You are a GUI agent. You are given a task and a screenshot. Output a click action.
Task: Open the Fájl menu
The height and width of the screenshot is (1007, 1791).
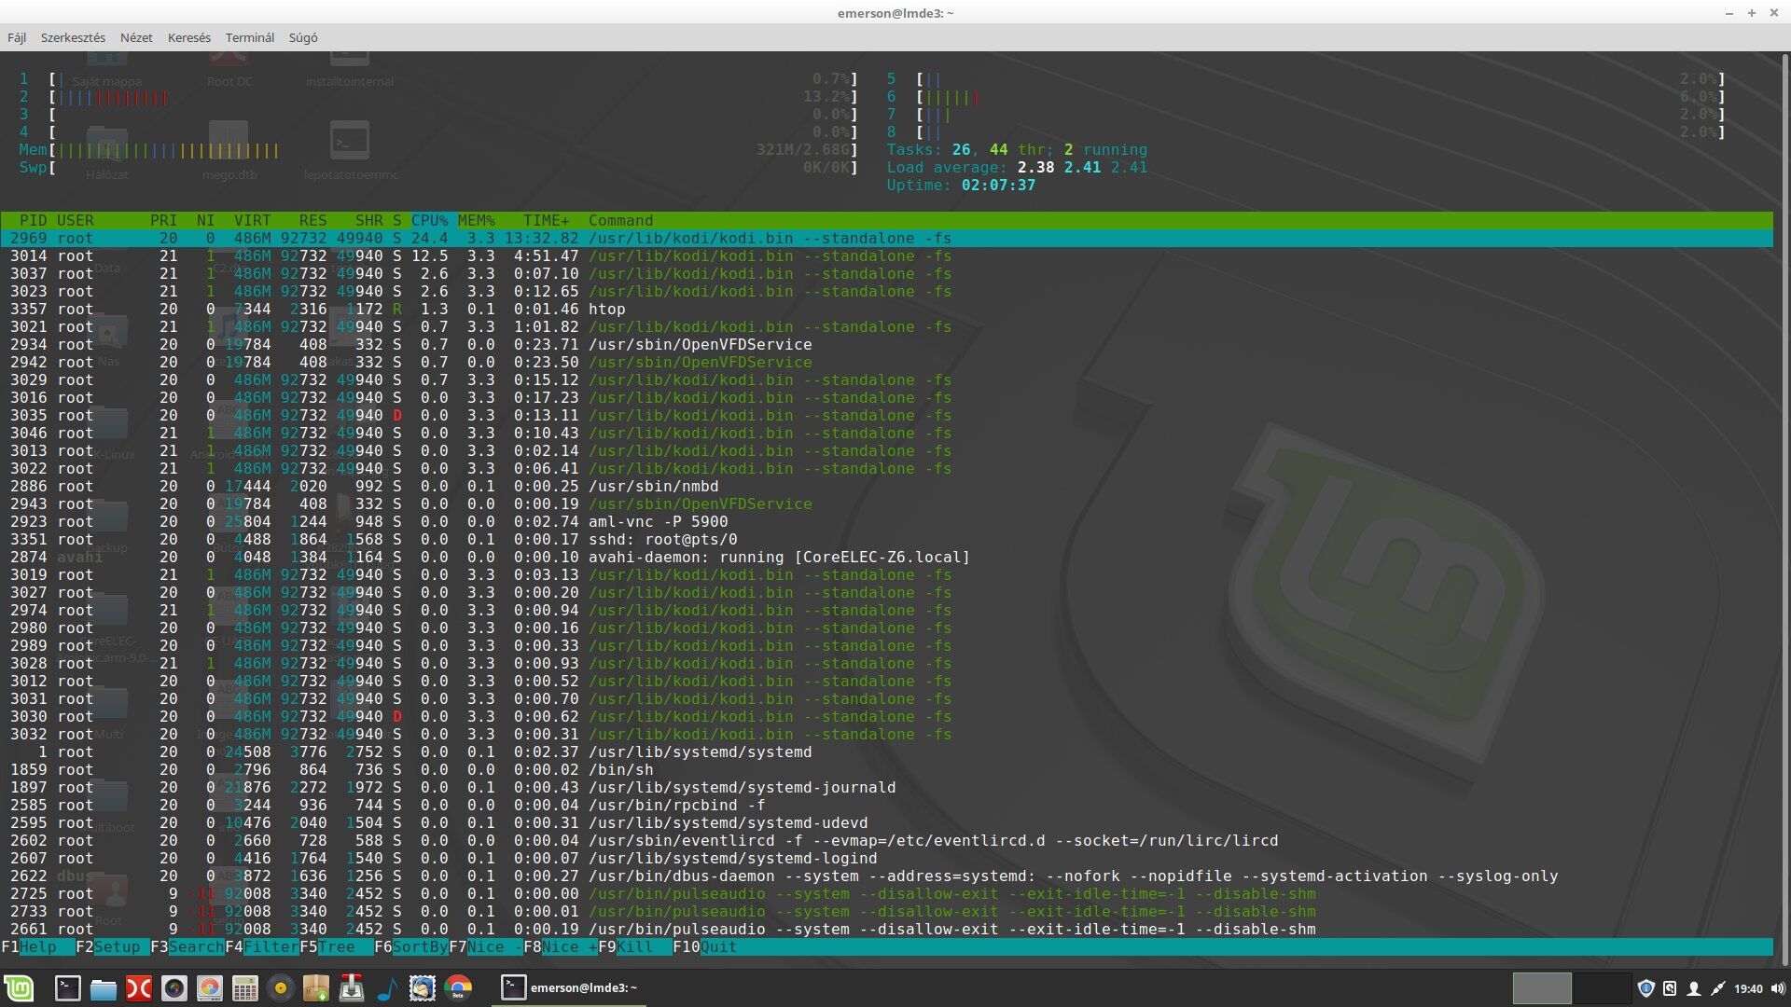(x=17, y=37)
